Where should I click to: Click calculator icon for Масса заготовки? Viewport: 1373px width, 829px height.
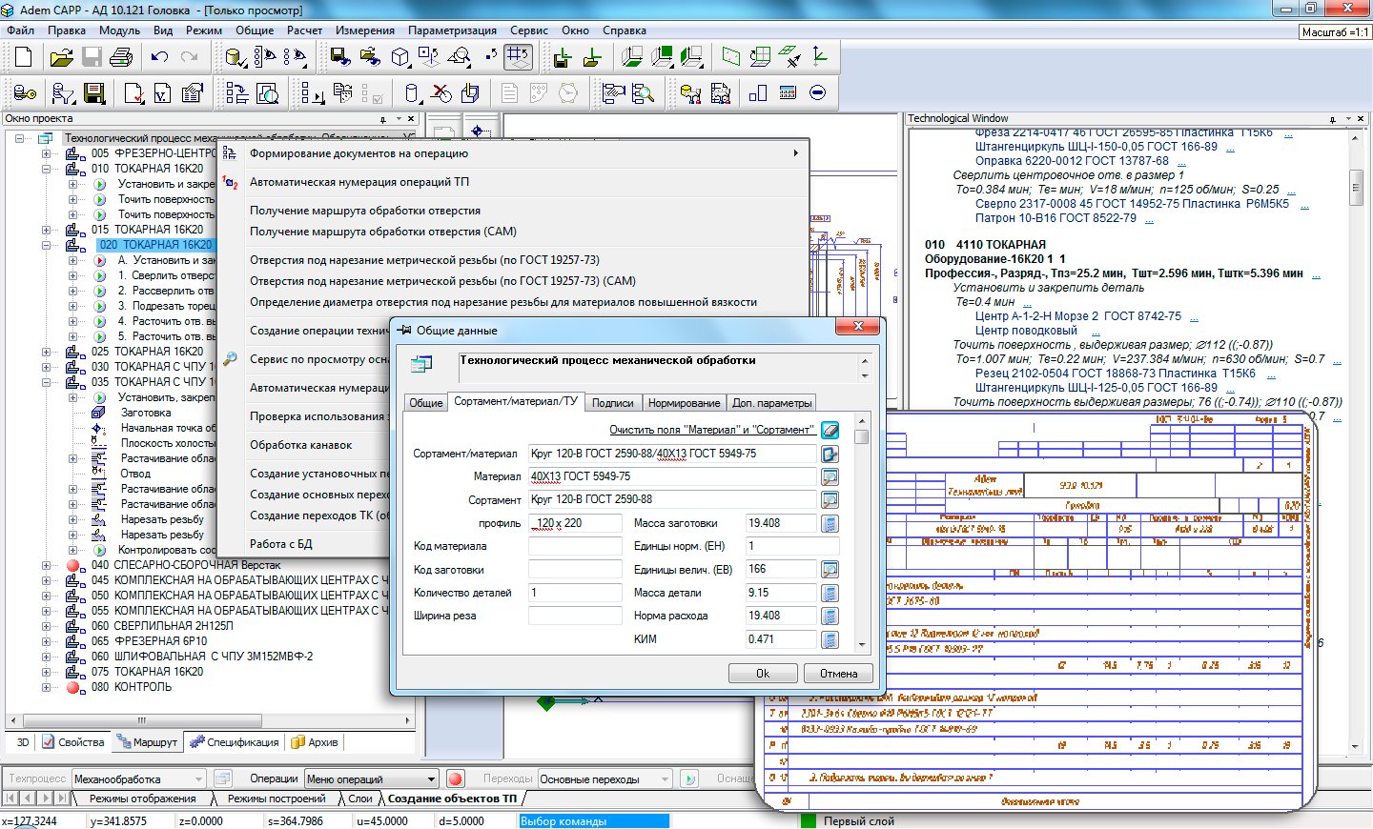[830, 523]
